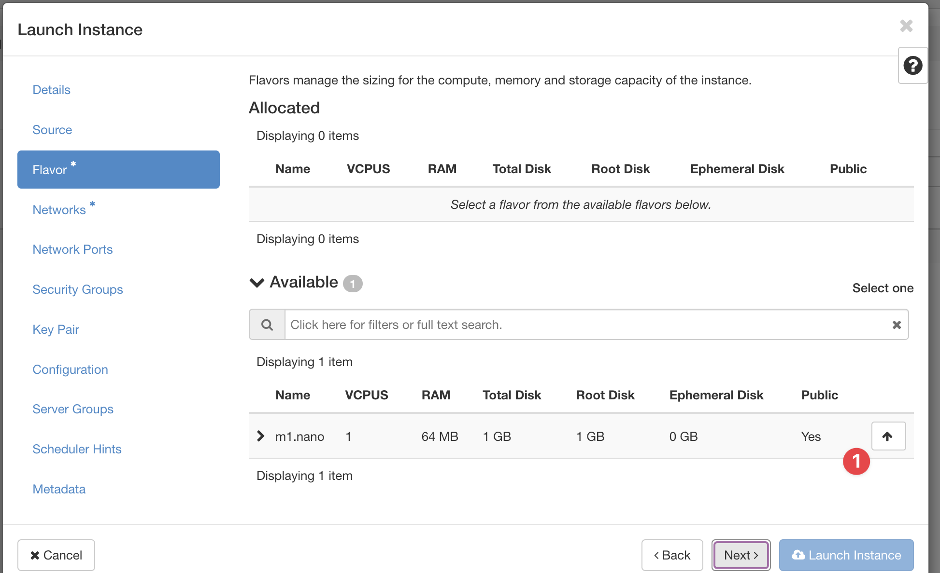Clear the flavor filter with the x icon

pos(897,325)
